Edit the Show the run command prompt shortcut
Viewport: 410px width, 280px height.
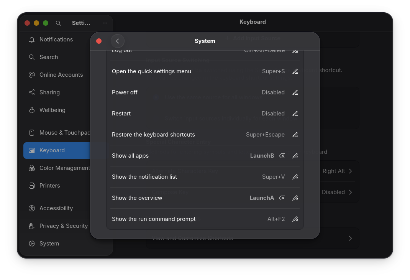295,219
